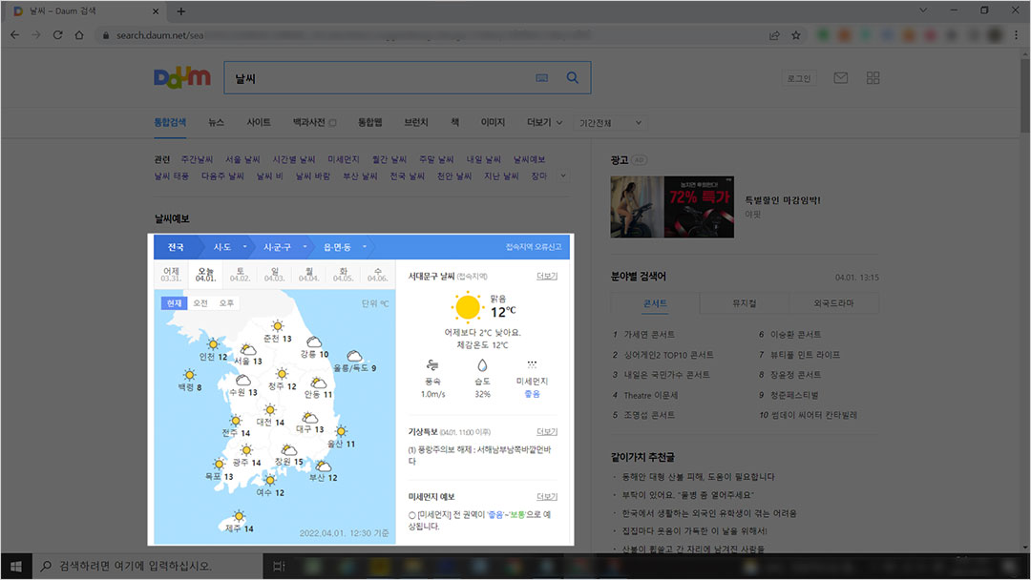Viewport: 1031px width, 580px height.
Task: Expand the 더보기 search category menu
Action: pyautogui.click(x=544, y=122)
